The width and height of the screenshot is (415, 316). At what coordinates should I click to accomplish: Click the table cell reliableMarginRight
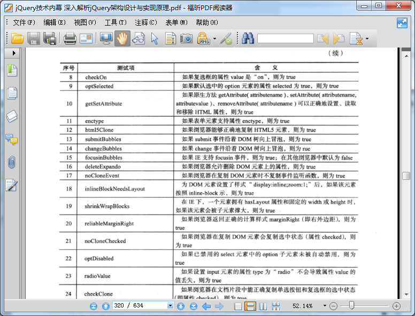tap(109, 224)
